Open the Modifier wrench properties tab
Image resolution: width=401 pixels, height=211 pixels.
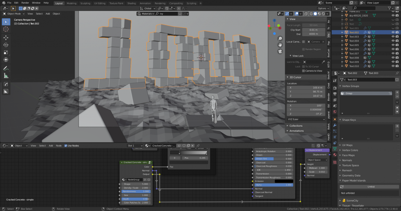point(335,125)
